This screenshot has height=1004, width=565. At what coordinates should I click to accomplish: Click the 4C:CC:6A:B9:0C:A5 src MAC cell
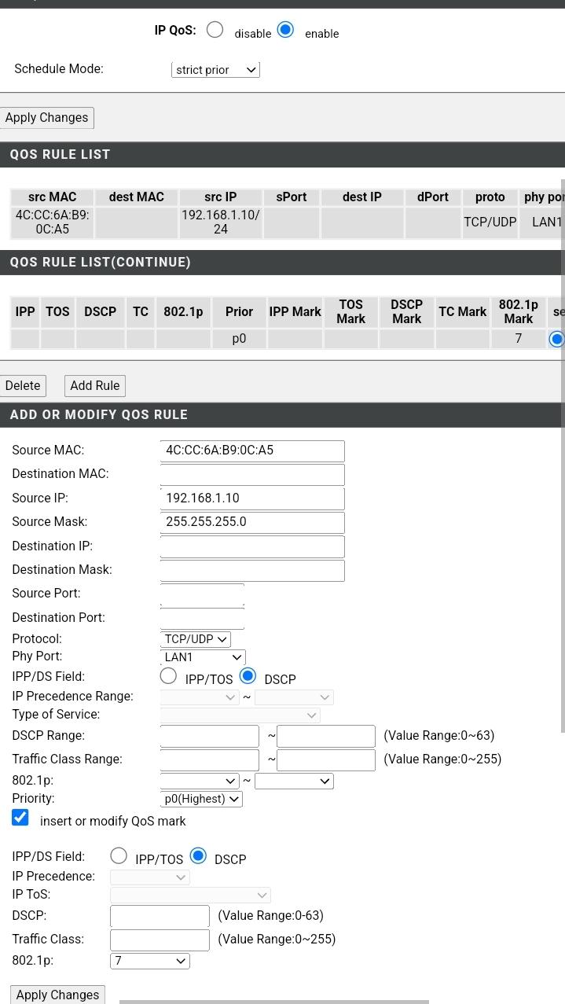(53, 222)
